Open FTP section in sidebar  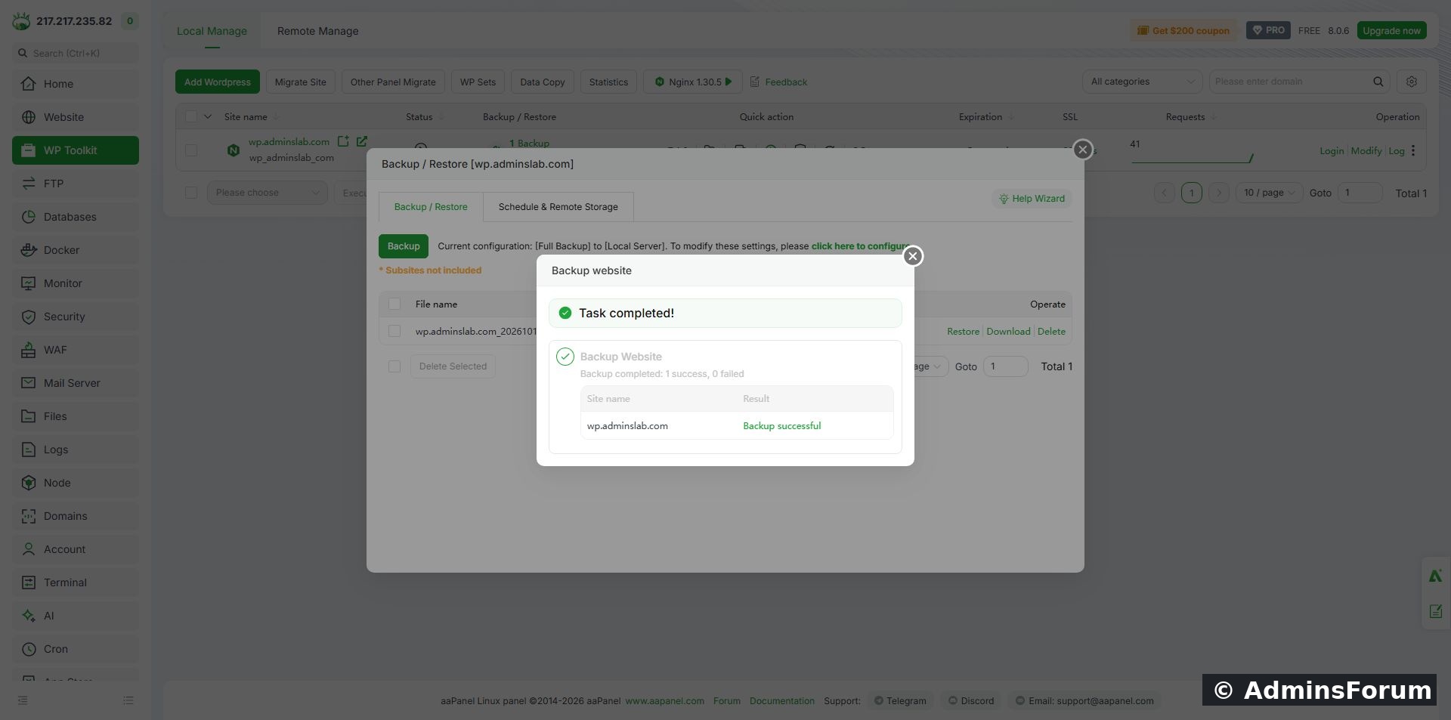click(76, 184)
